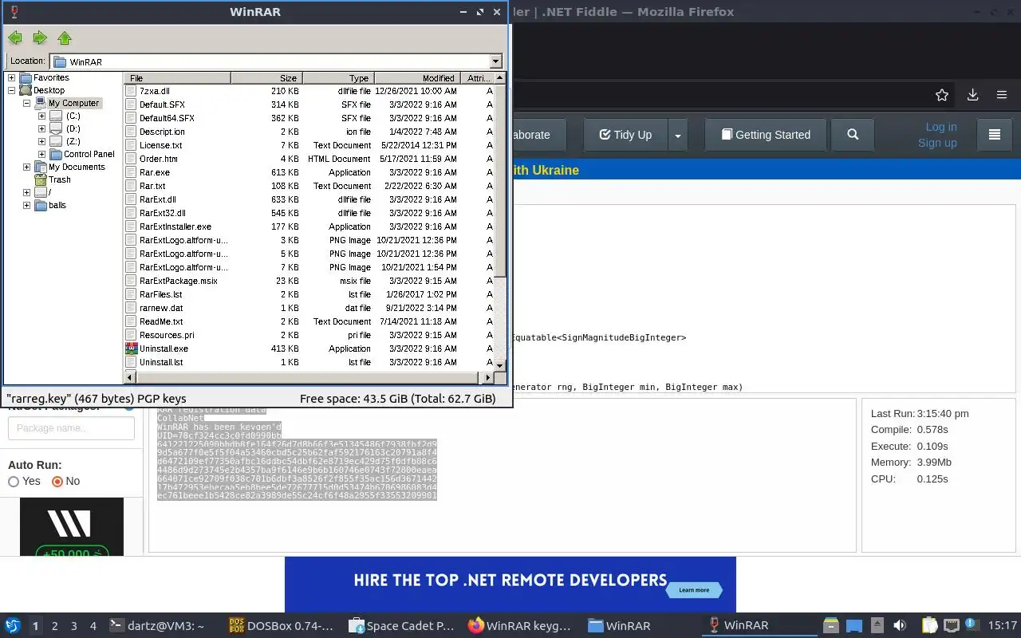Select the Rar.exe file
The height and width of the screenshot is (638, 1021).
point(154,172)
